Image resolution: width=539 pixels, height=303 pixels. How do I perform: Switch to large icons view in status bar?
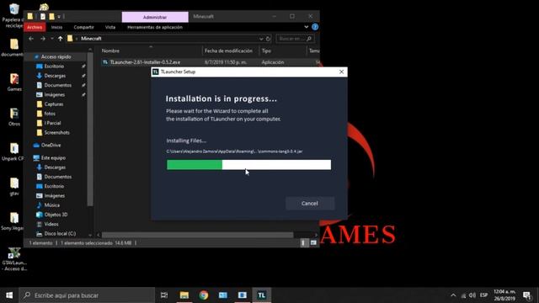(313, 243)
